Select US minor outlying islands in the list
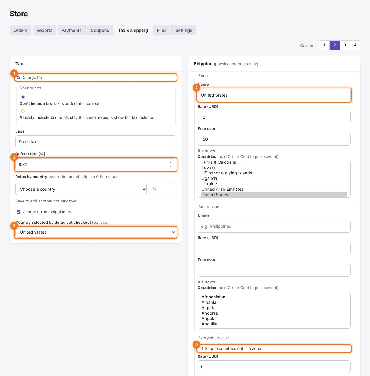The height and width of the screenshot is (376, 370). (x=274, y=173)
